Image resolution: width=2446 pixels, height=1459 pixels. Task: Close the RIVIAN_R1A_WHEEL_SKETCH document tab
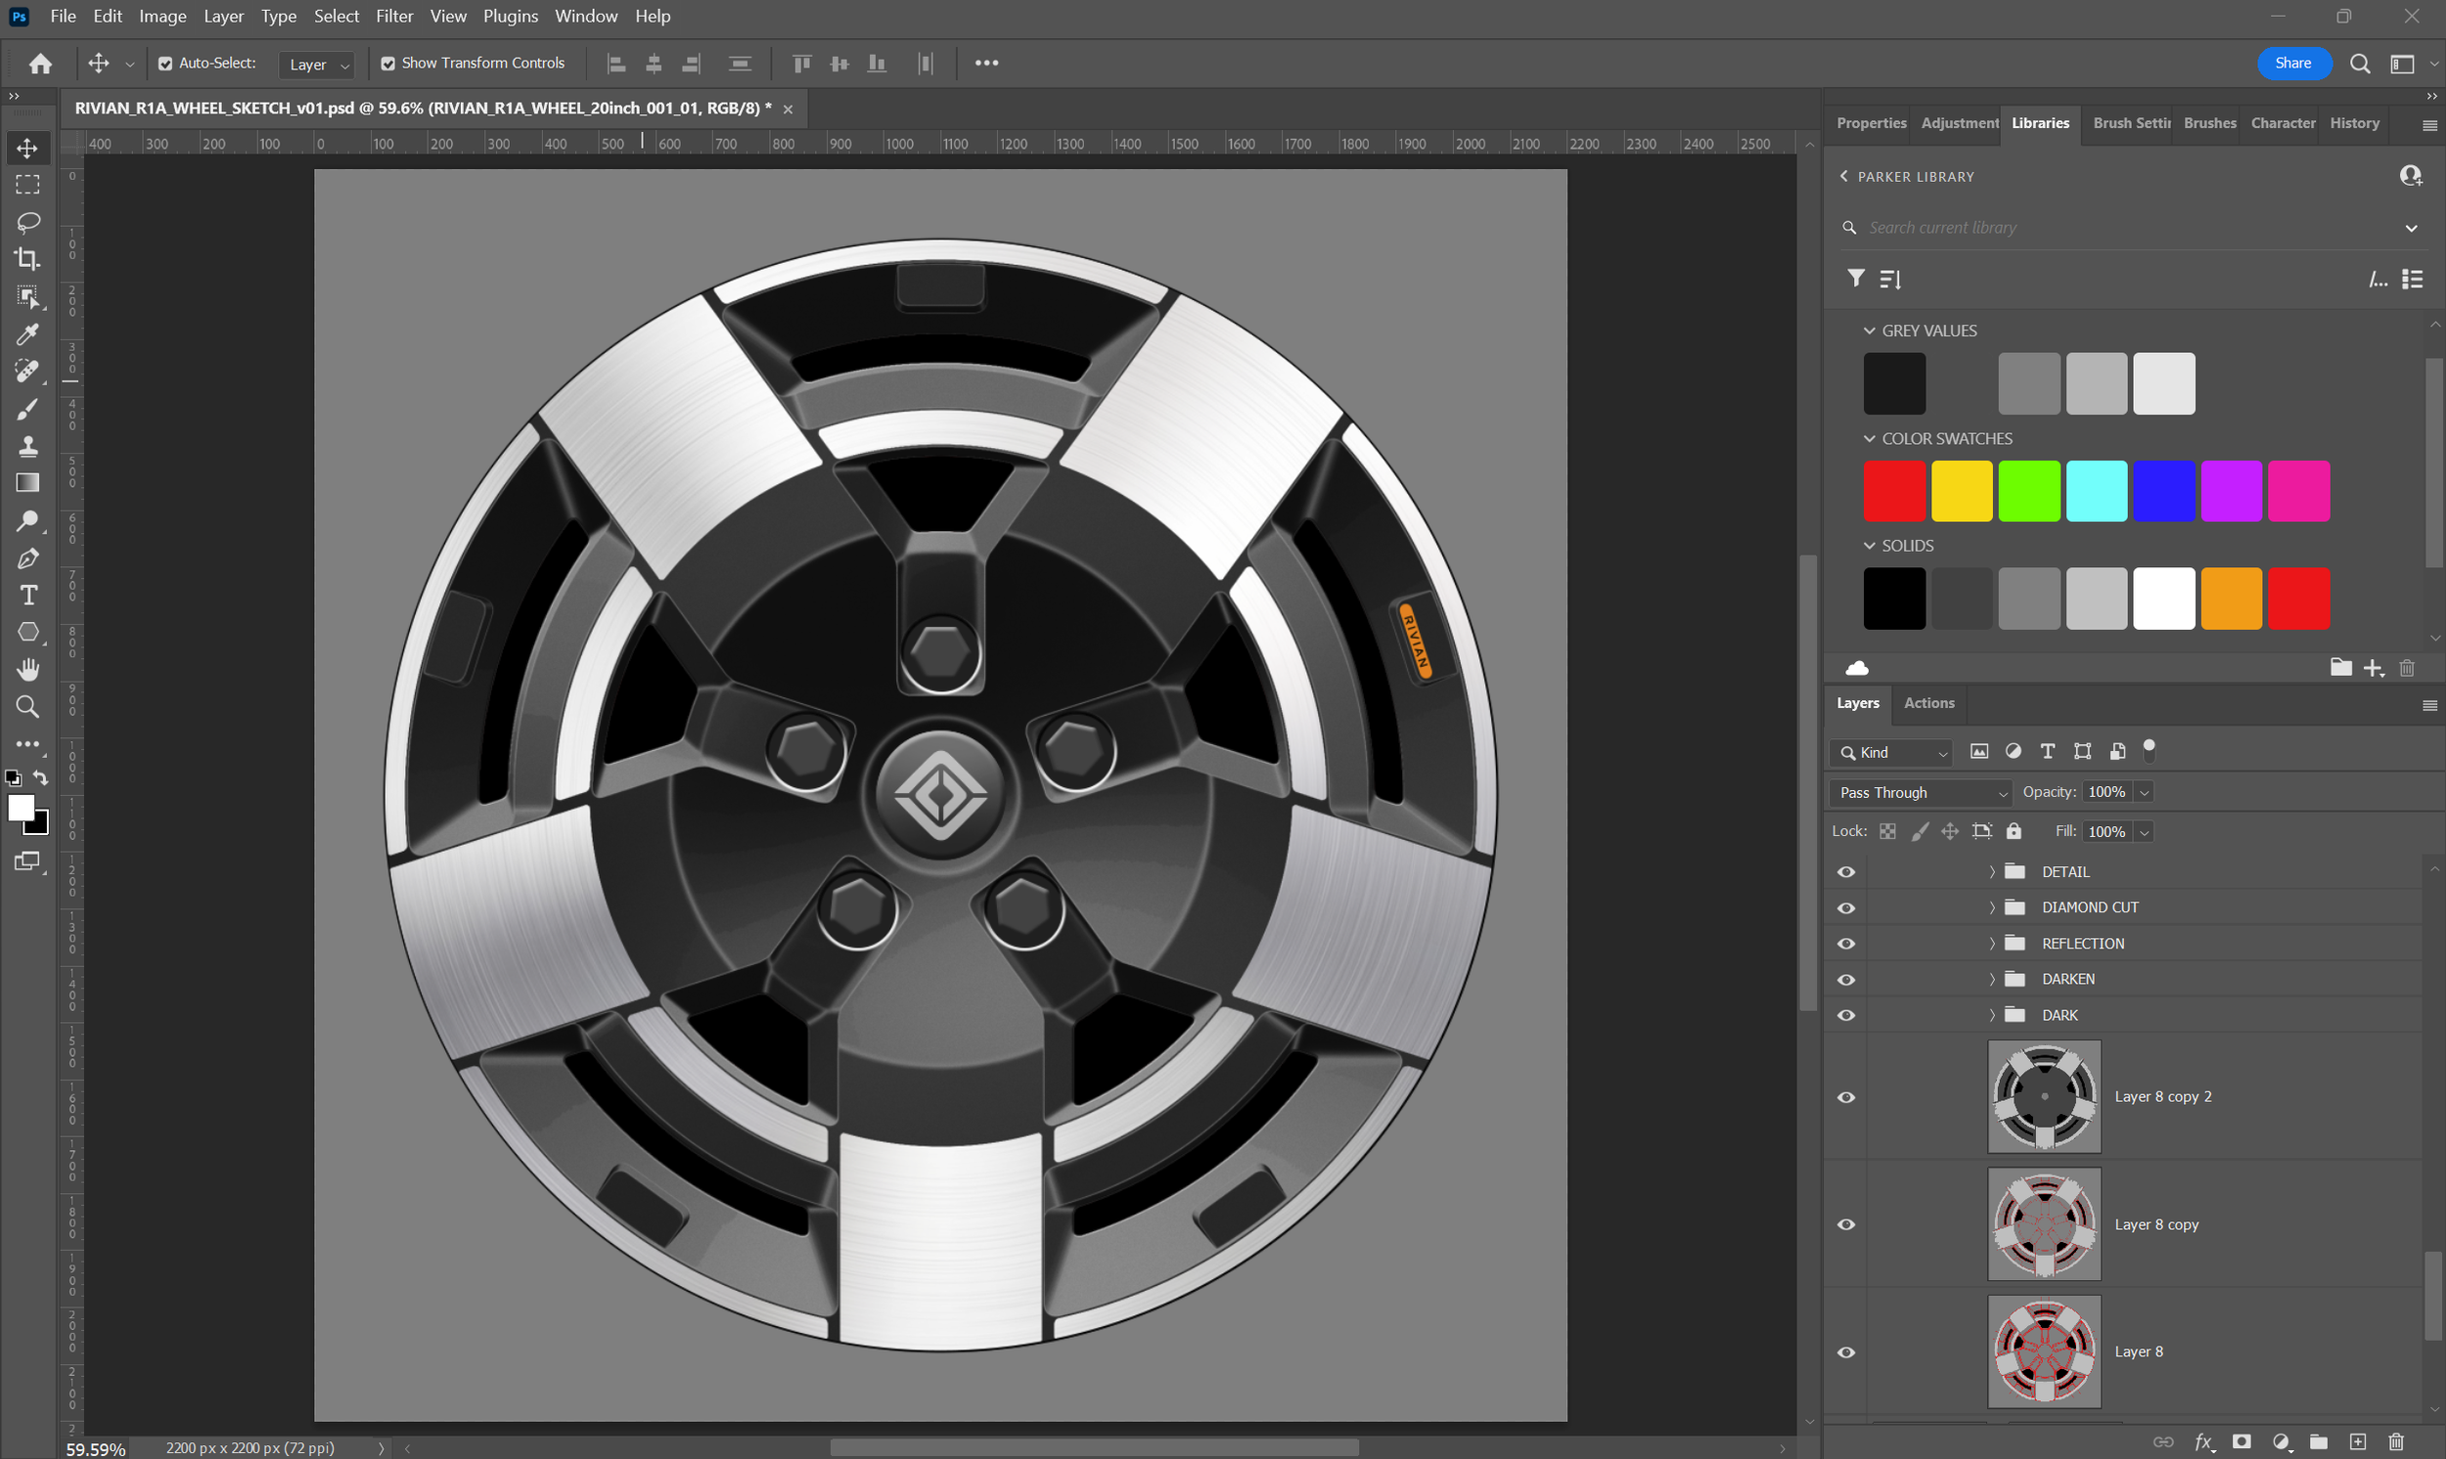tap(788, 110)
